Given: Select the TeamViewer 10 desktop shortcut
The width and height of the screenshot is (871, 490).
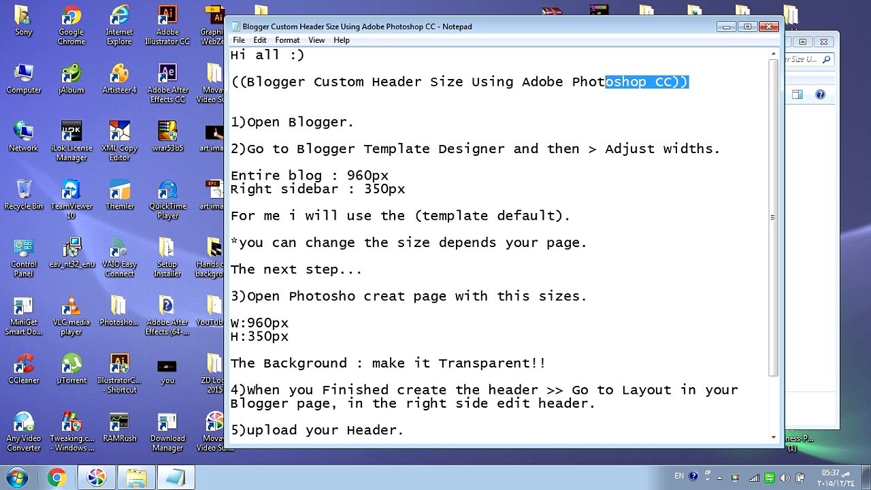Looking at the screenshot, I should click(71, 200).
